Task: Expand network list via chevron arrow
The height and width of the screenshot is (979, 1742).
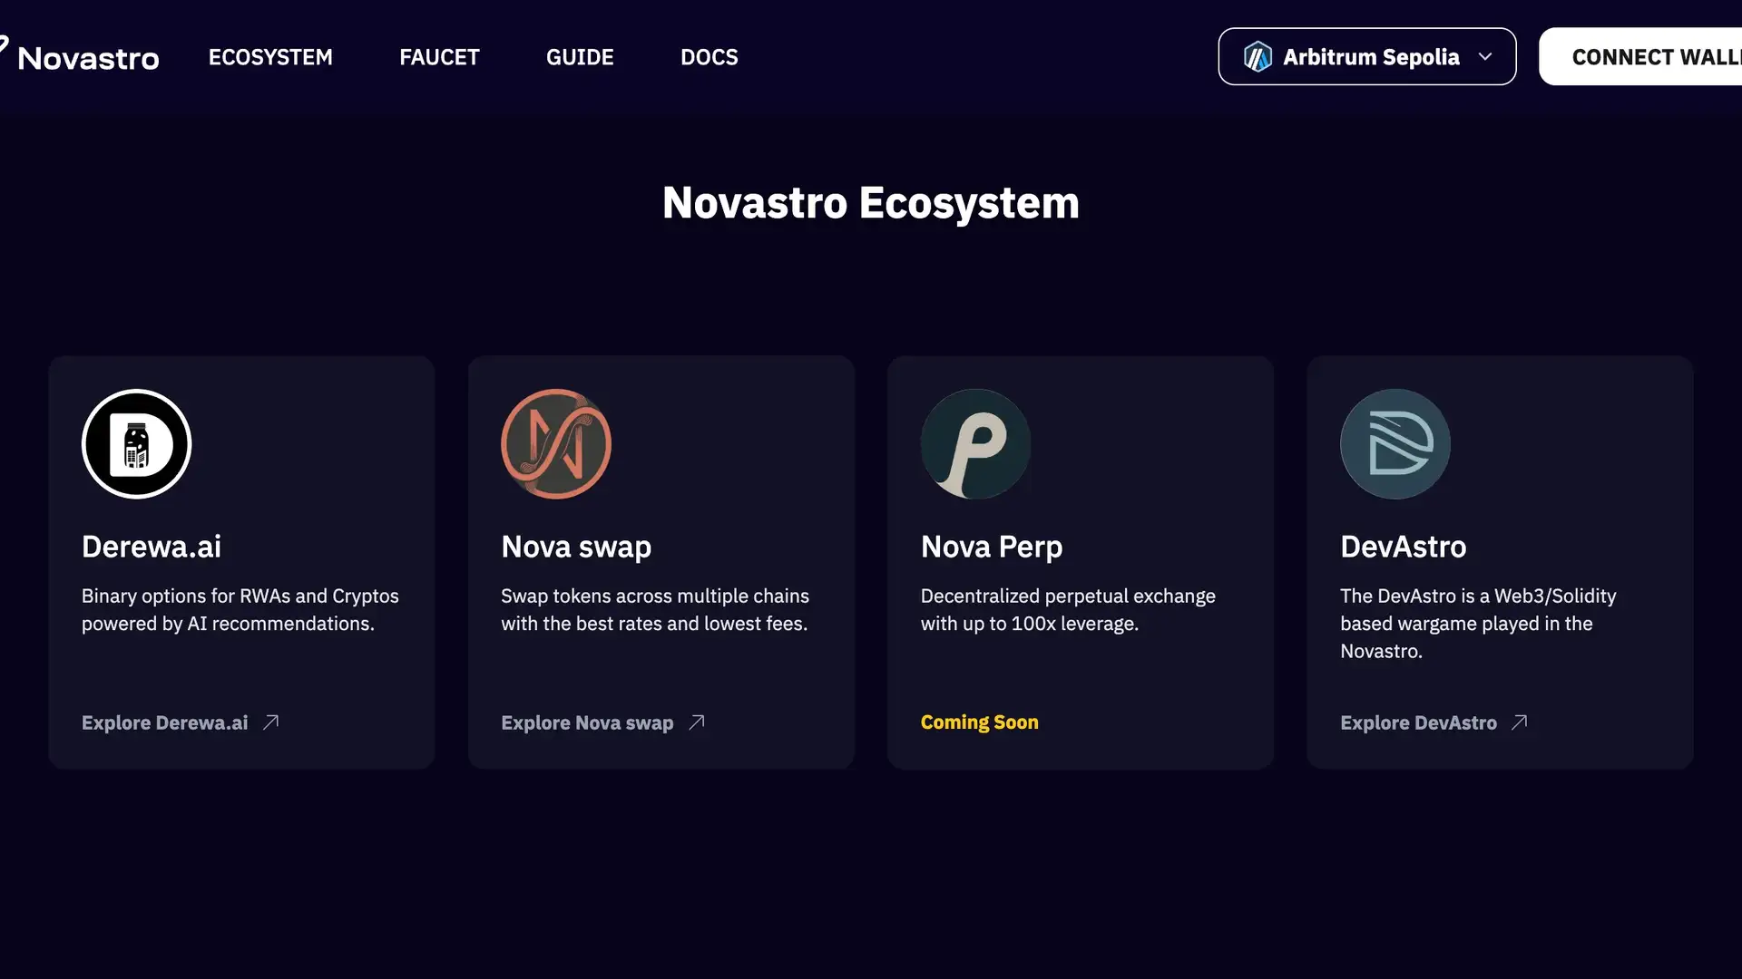Action: (1485, 57)
